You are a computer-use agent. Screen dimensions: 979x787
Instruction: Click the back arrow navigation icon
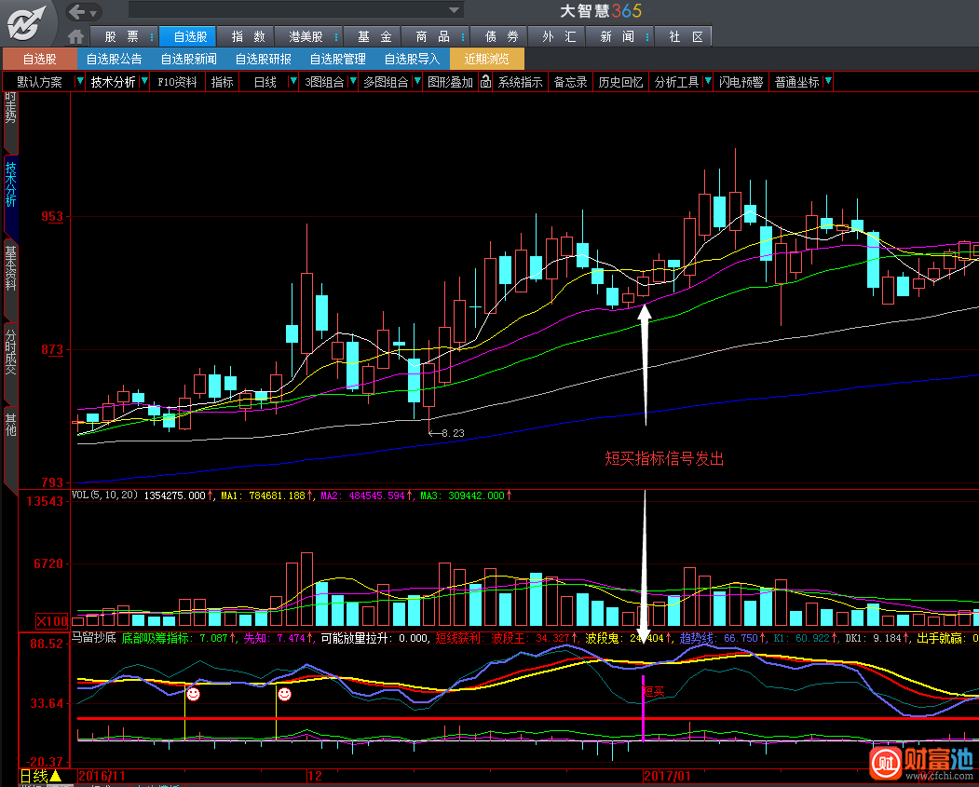coord(76,11)
